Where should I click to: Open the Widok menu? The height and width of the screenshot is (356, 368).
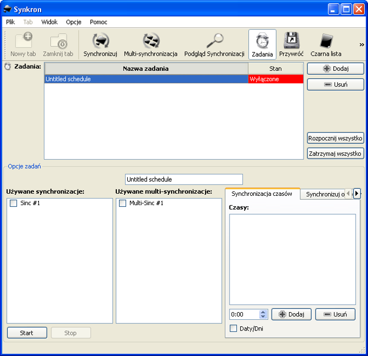point(49,22)
